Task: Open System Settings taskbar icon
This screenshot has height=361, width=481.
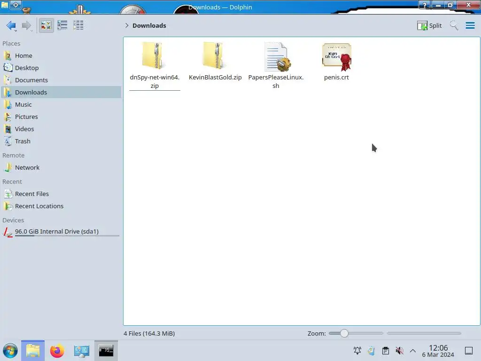Action: point(81,351)
